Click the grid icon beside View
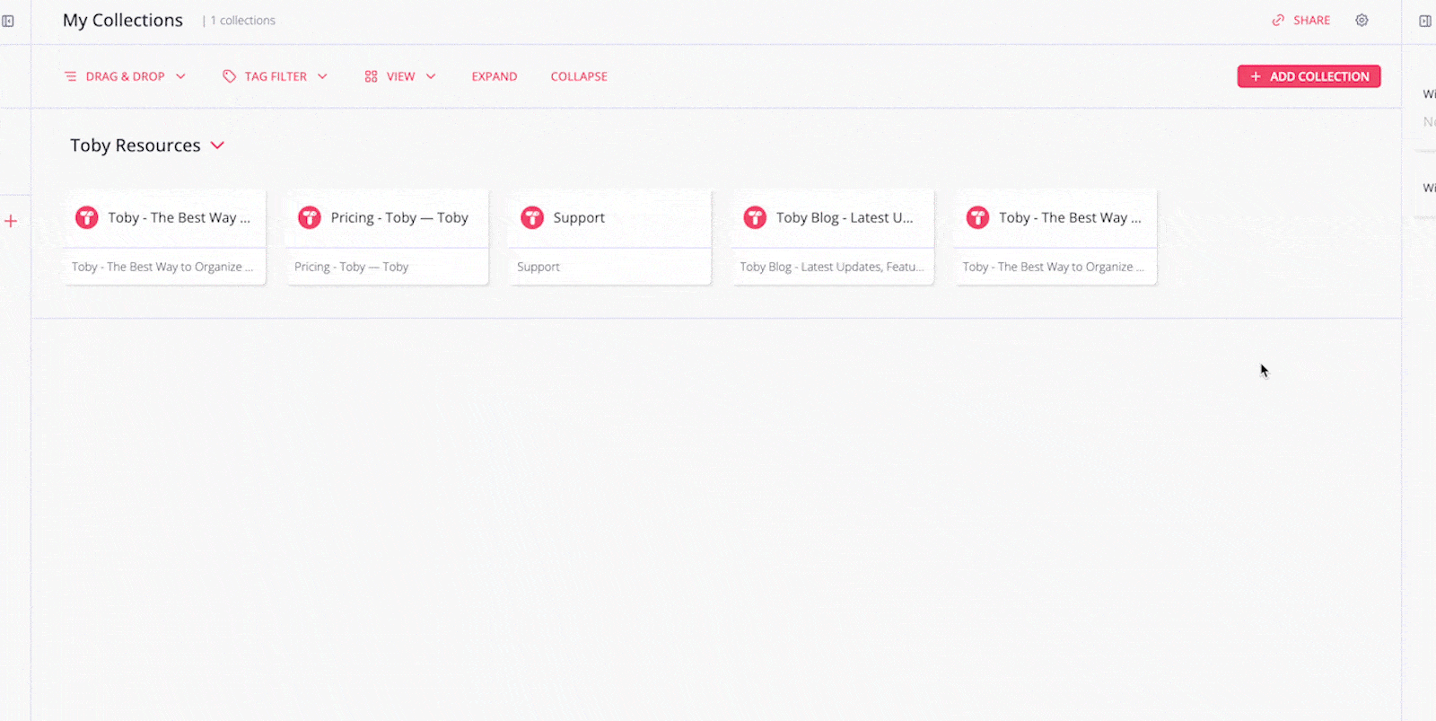 (x=371, y=76)
